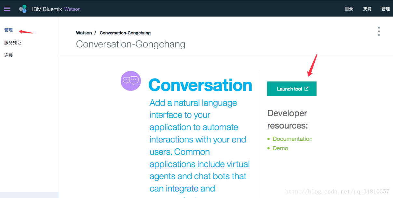Click Conversation-Gongchang breadcrumb item

[125, 33]
